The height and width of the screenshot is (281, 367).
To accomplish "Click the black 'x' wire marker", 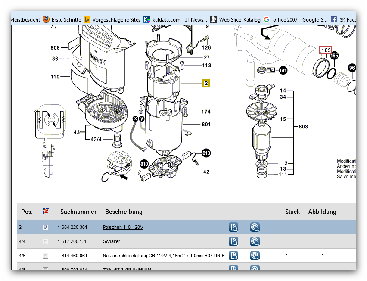I will click(136, 119).
